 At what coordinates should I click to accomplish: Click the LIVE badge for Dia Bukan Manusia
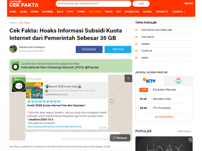point(144,90)
